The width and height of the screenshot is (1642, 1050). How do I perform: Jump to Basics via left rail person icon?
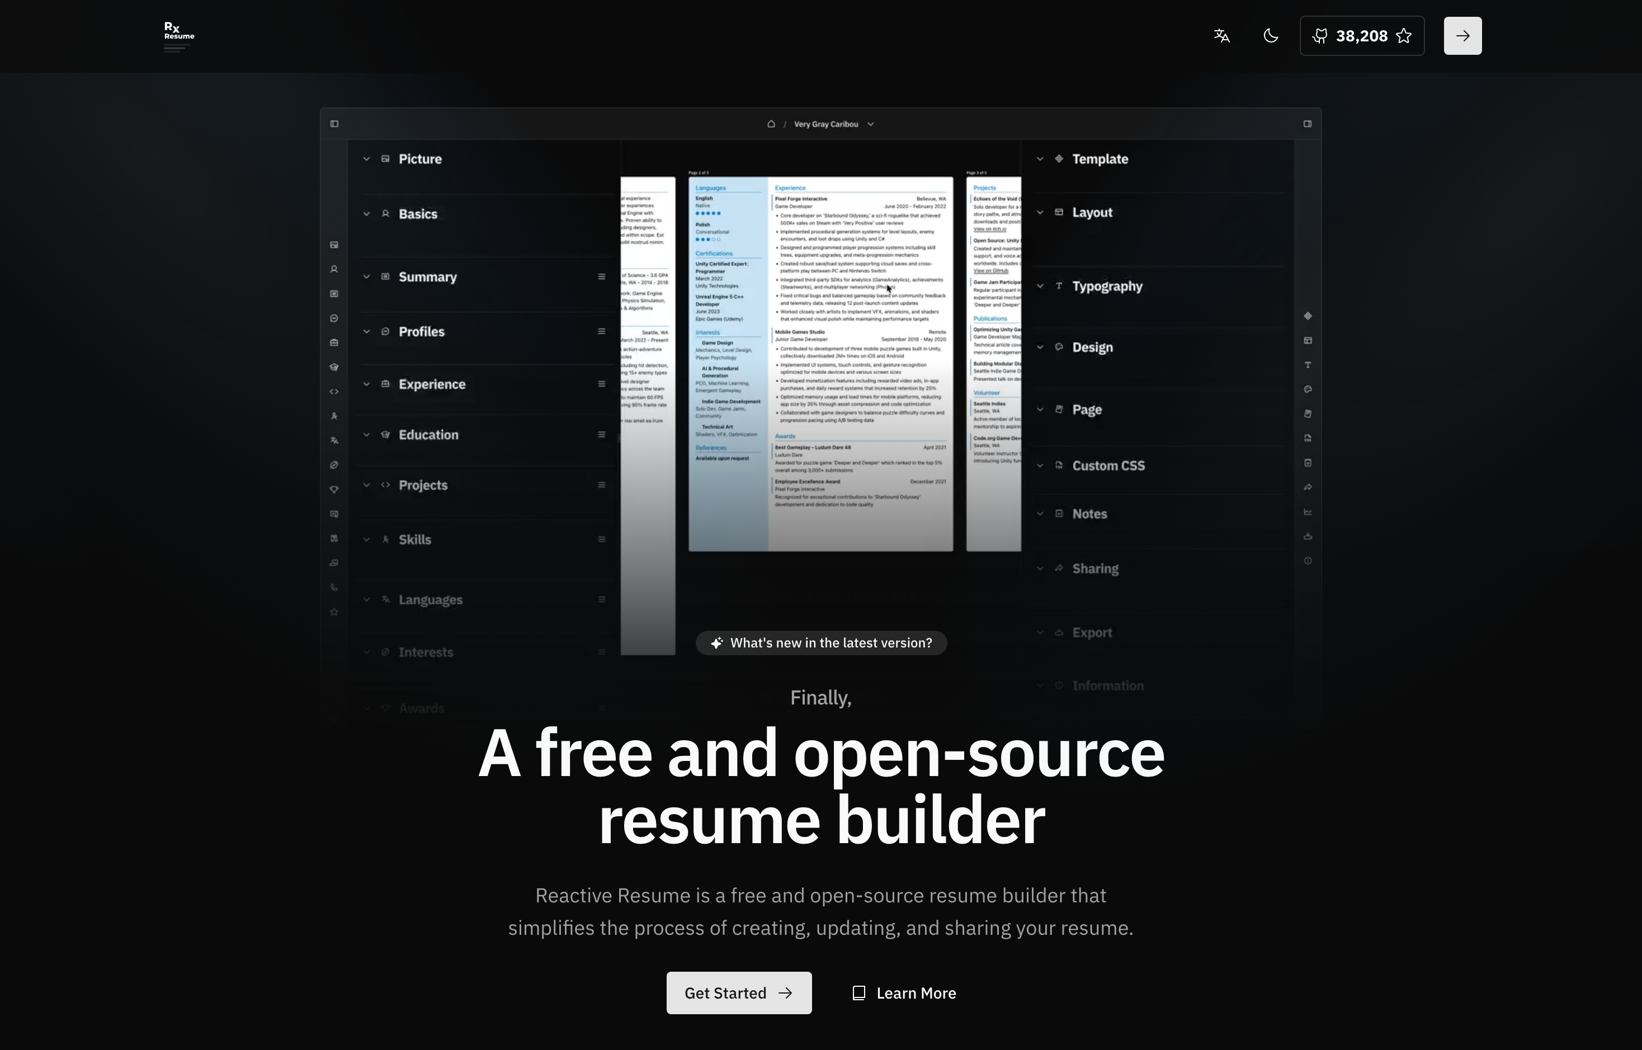coord(334,269)
